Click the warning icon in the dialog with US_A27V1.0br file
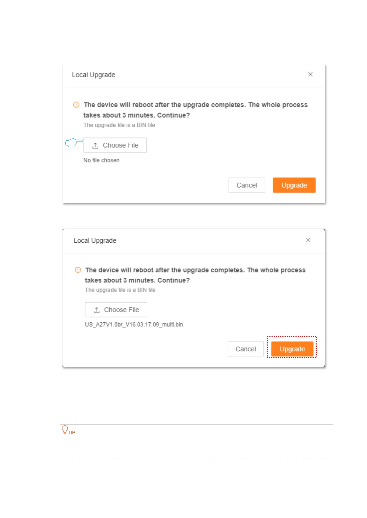Image resolution: width=367 pixels, height=518 pixels. point(78,270)
